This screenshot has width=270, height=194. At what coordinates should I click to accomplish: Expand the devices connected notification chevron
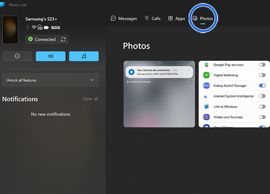point(189,70)
